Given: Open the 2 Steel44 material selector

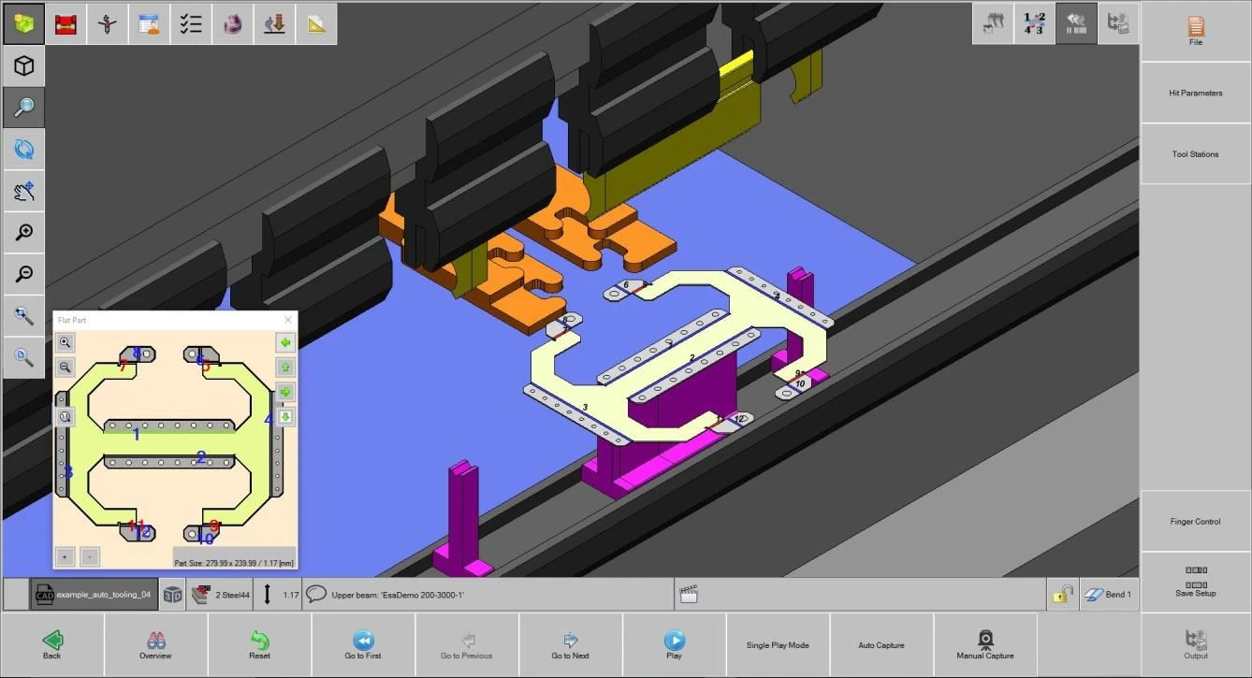Looking at the screenshot, I should 219,594.
